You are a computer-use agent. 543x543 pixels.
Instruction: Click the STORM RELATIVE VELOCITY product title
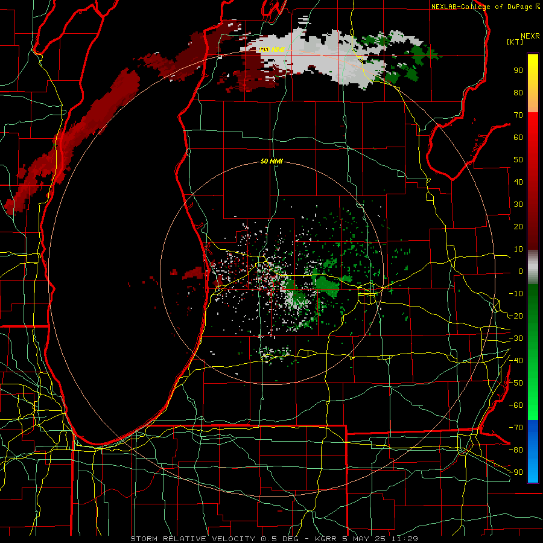tap(193, 539)
